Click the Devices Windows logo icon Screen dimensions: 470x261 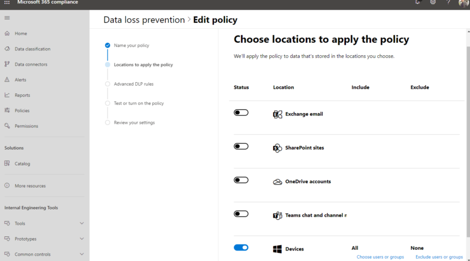click(x=277, y=249)
